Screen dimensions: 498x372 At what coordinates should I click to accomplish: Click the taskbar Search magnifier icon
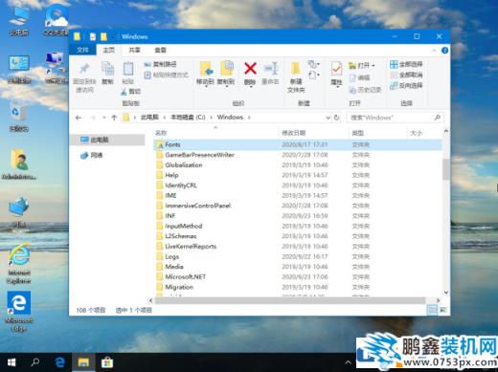coord(35,362)
